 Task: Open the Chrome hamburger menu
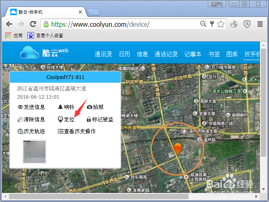coord(260,24)
